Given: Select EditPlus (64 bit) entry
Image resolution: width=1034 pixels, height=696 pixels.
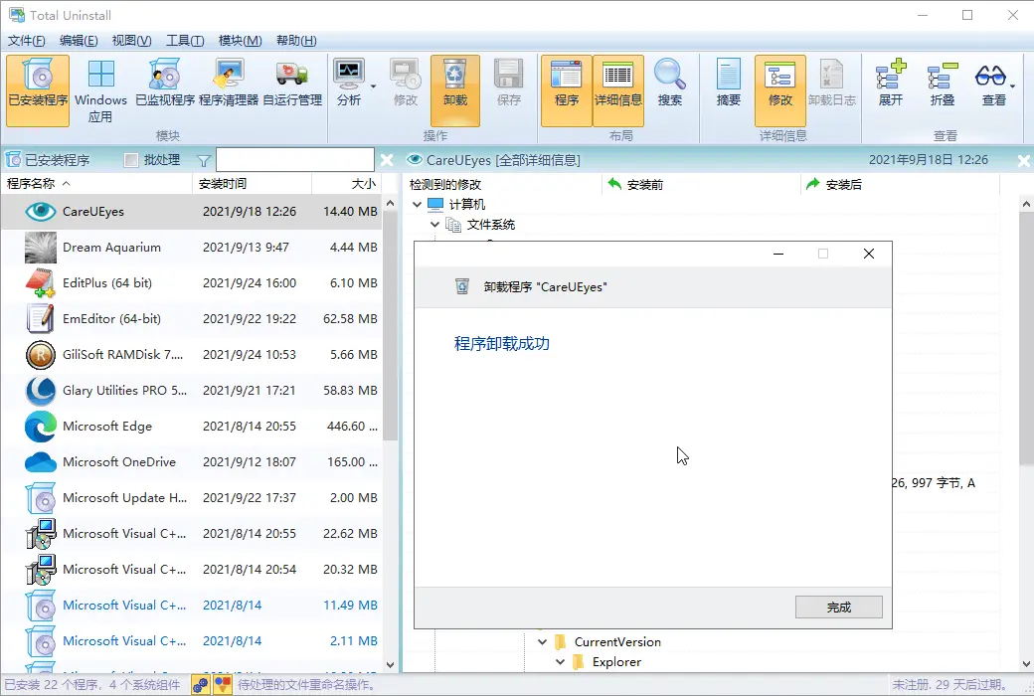Looking at the screenshot, I should pyautogui.click(x=191, y=283).
